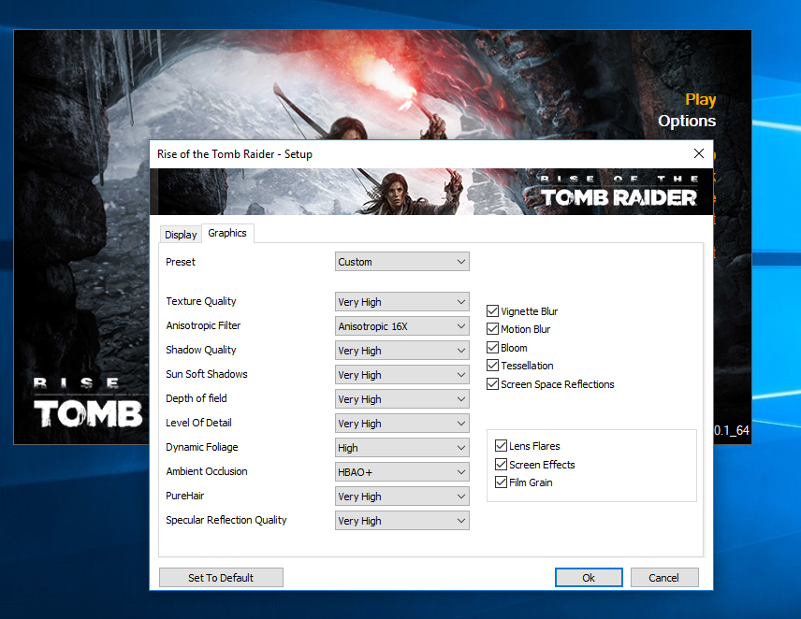
Task: Expand the Sun Soft Shadows dropdown
Action: pyautogui.click(x=402, y=375)
